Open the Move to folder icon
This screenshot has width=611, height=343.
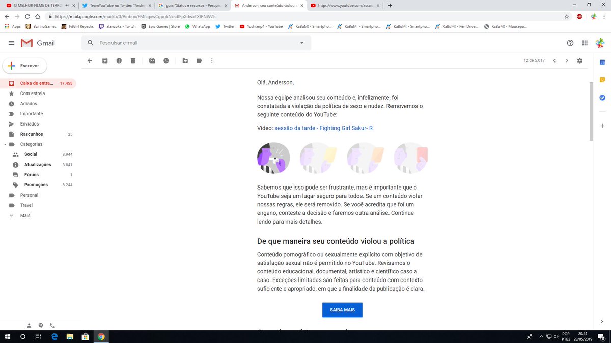pos(185,60)
